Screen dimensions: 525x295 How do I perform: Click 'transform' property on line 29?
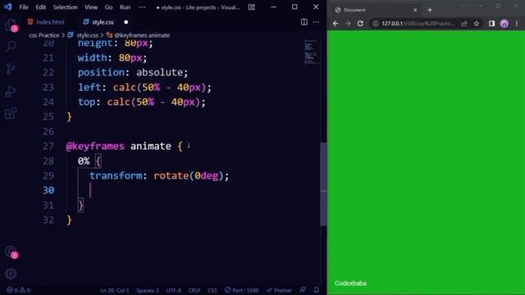click(116, 176)
